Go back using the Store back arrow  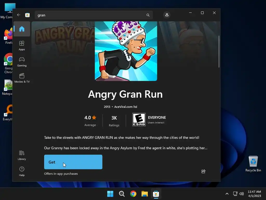point(18,15)
